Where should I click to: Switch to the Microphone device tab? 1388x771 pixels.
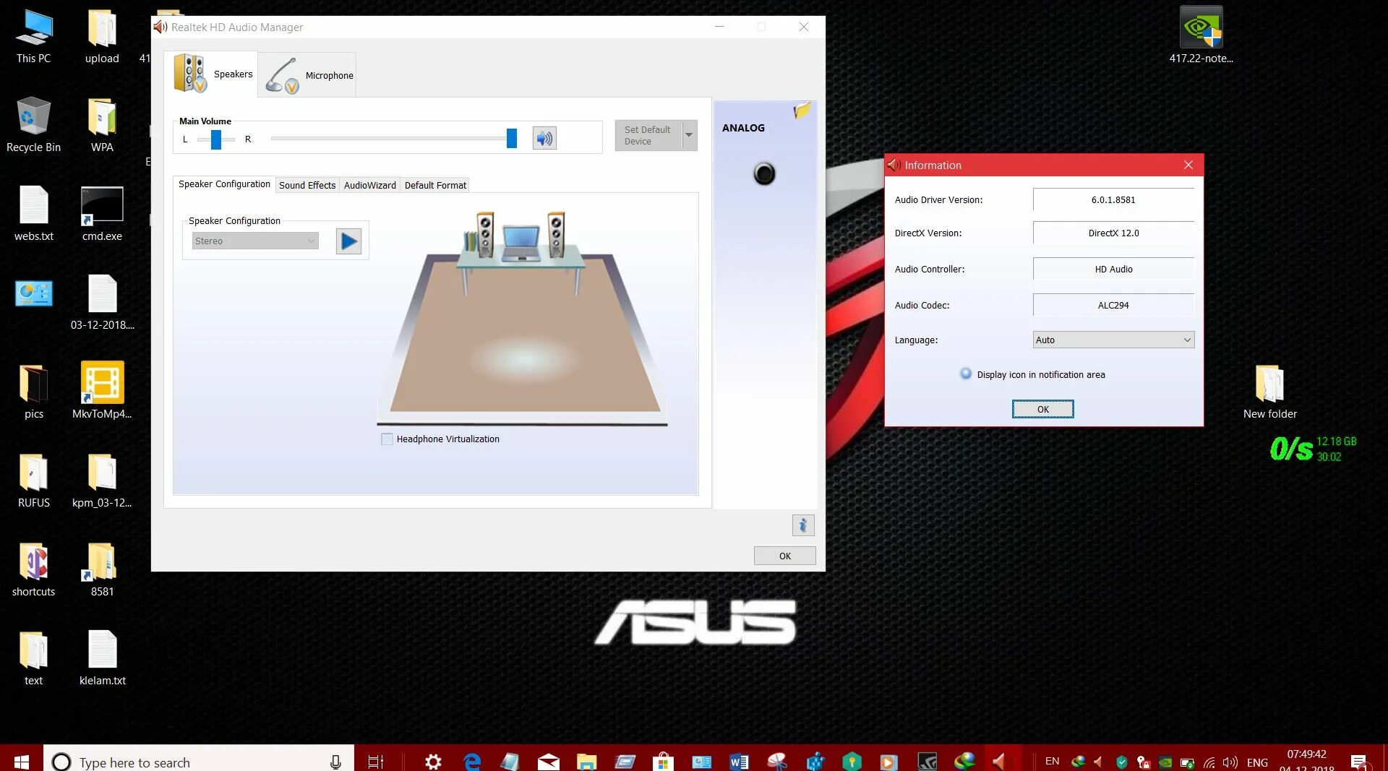(307, 75)
